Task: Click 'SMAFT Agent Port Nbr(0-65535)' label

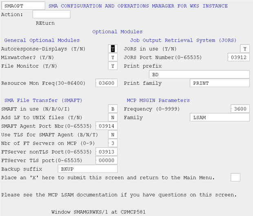Action: (46, 126)
